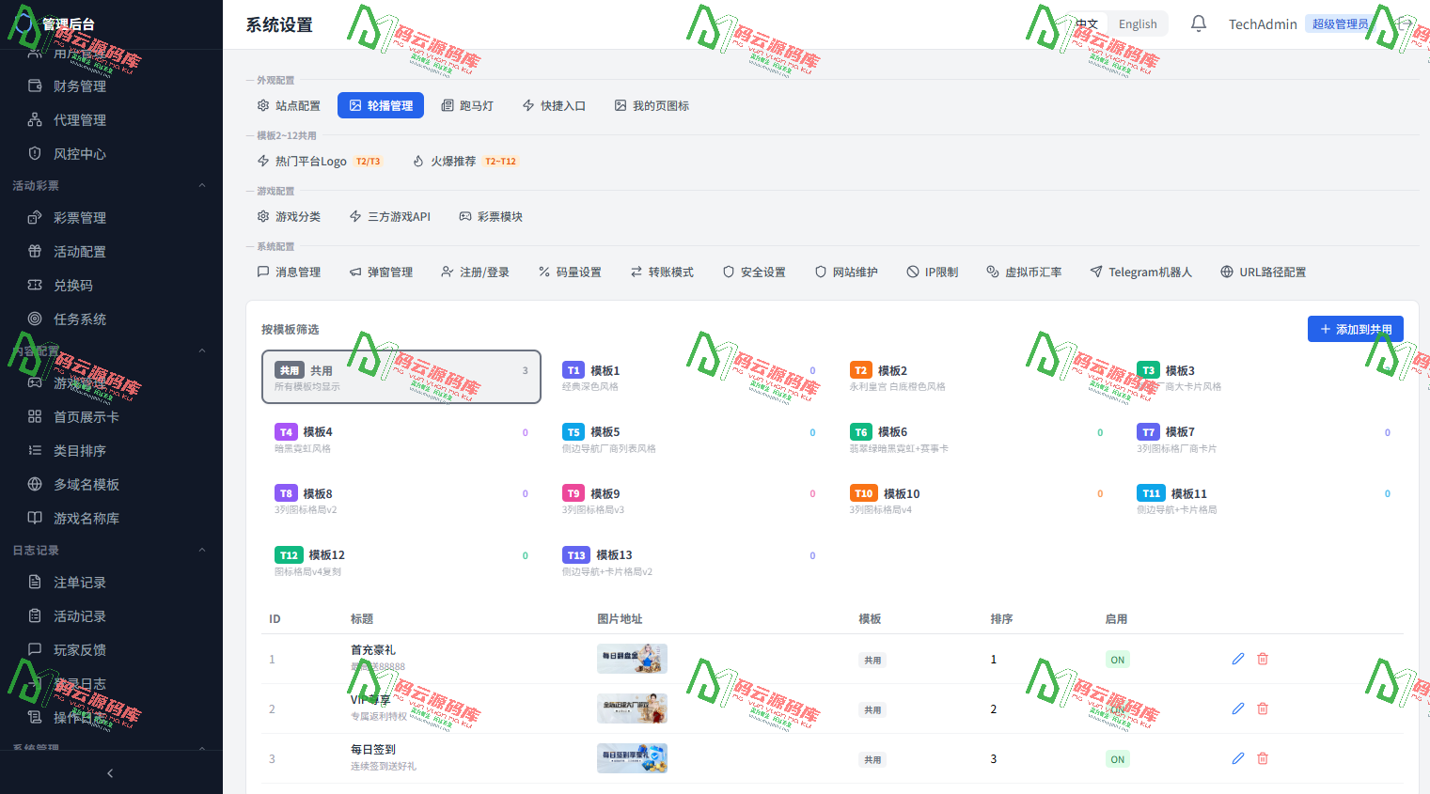Viewport: 1430px width, 794px height.
Task: Open 火爆推荐 tab
Action: tap(464, 161)
